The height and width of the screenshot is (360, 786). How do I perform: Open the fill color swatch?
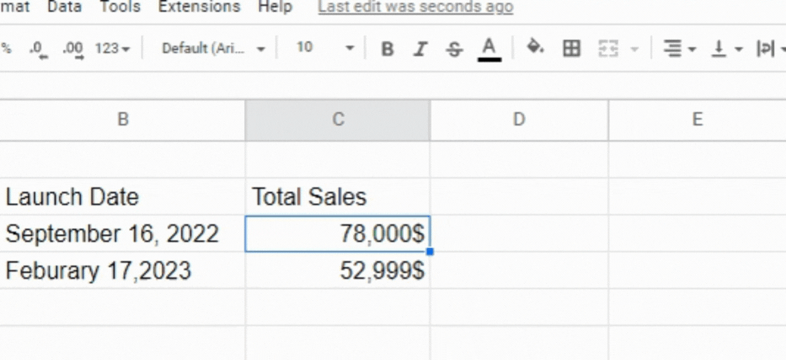[536, 49]
